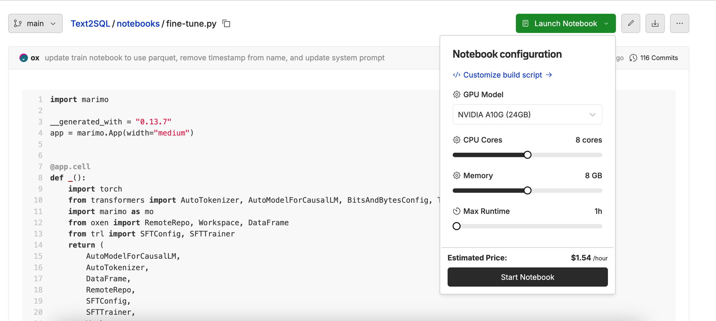
Task: Expand the NVIDIA A10G GPU selector
Action: point(527,114)
